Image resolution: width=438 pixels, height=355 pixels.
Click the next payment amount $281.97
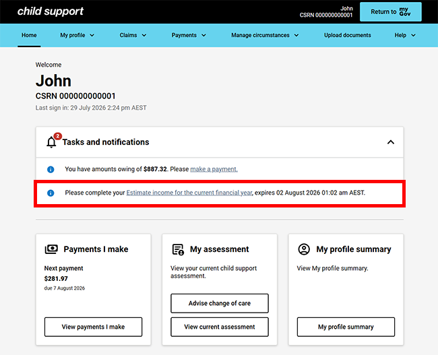click(56, 278)
